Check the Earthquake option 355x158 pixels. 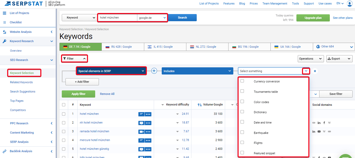click(x=242, y=132)
